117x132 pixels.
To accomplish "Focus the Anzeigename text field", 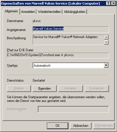I will pyautogui.click(x=71, y=29).
